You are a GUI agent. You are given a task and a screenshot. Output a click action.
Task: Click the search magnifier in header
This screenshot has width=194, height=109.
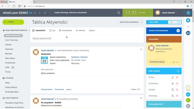pos(119,13)
